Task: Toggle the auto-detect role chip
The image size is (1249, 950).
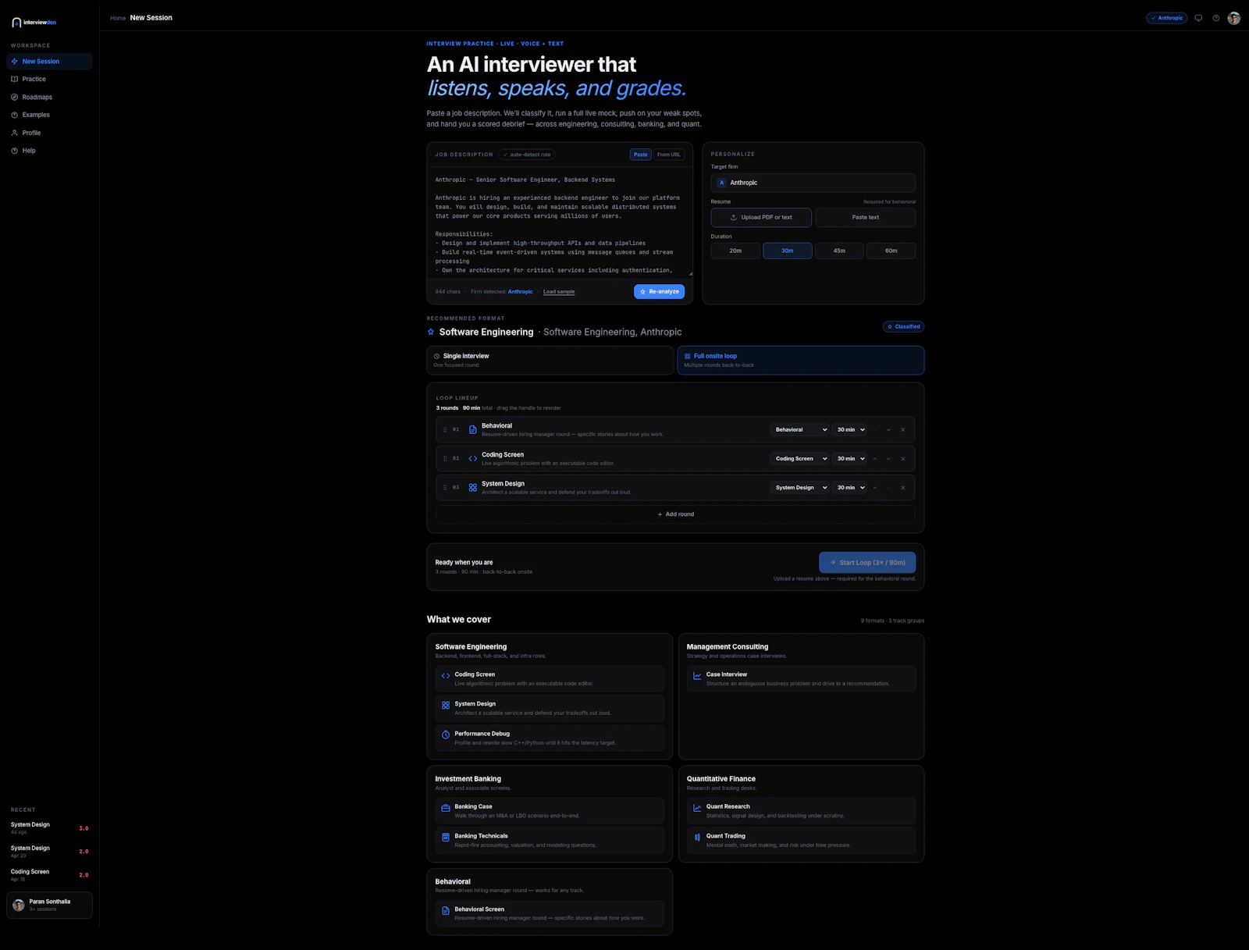Action: [527, 155]
